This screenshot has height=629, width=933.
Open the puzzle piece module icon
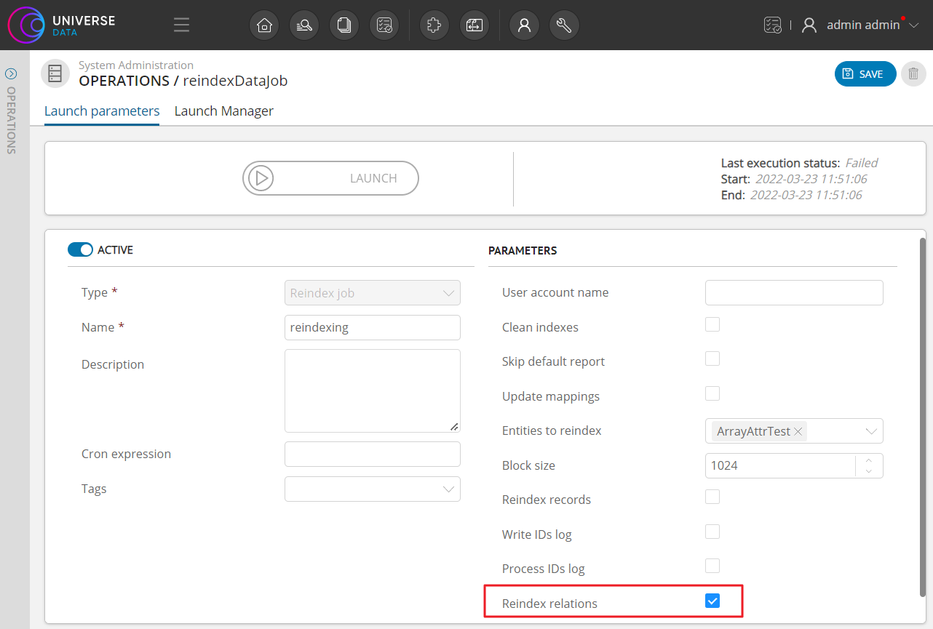pyautogui.click(x=434, y=25)
